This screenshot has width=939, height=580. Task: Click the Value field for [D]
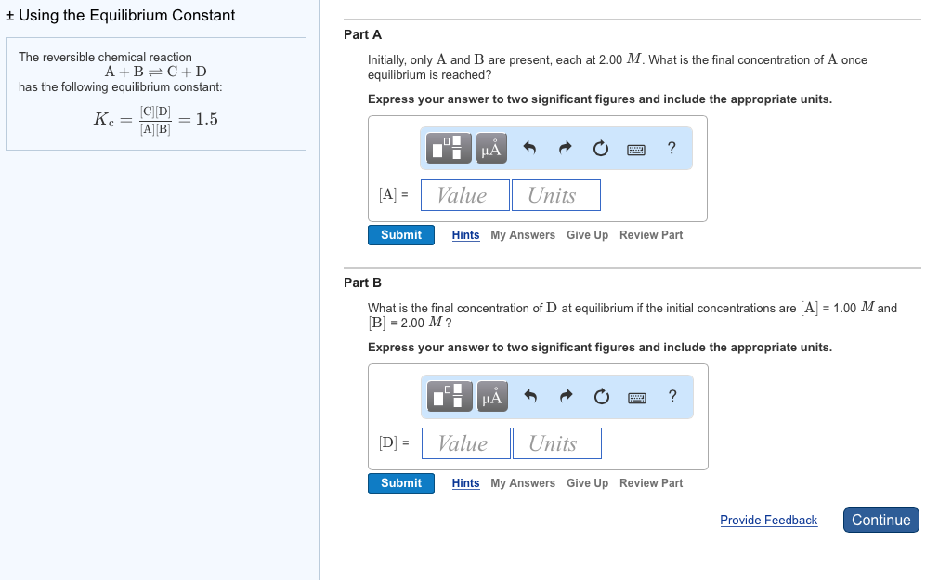tap(465, 443)
